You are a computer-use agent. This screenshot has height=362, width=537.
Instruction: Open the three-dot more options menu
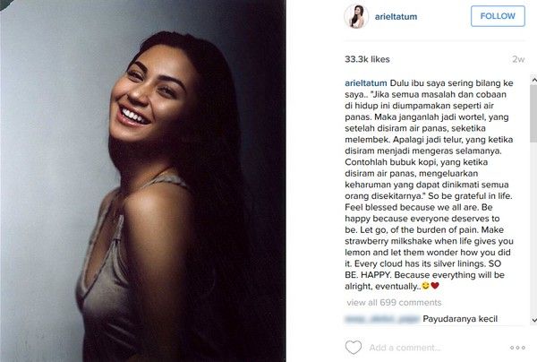coord(517,348)
